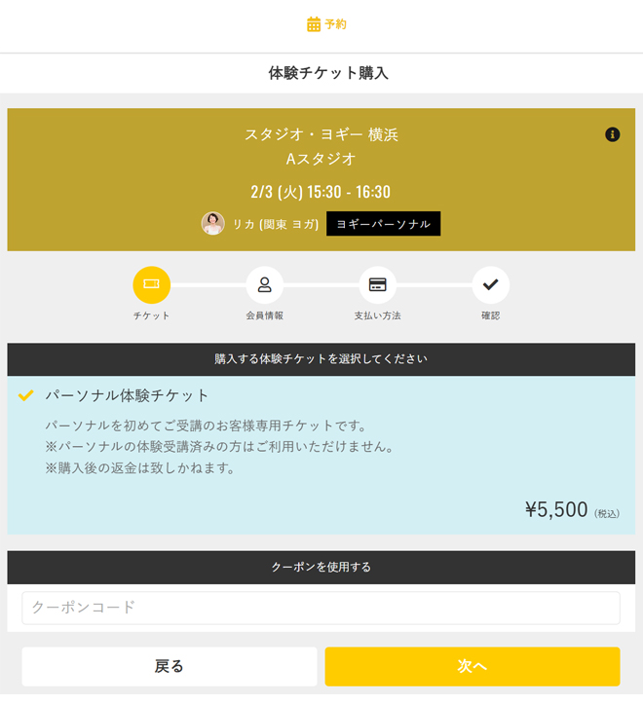
Task: Click the 確認 checkmark step icon
Action: click(x=490, y=285)
